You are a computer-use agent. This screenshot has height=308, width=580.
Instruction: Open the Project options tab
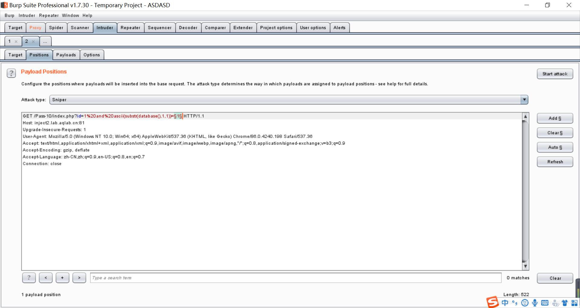click(276, 27)
